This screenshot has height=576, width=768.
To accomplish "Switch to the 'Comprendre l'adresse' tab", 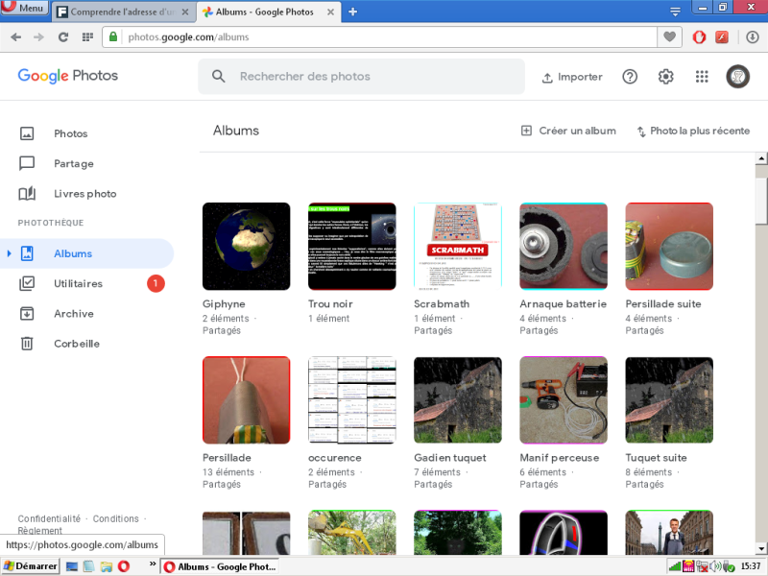I will point(122,12).
